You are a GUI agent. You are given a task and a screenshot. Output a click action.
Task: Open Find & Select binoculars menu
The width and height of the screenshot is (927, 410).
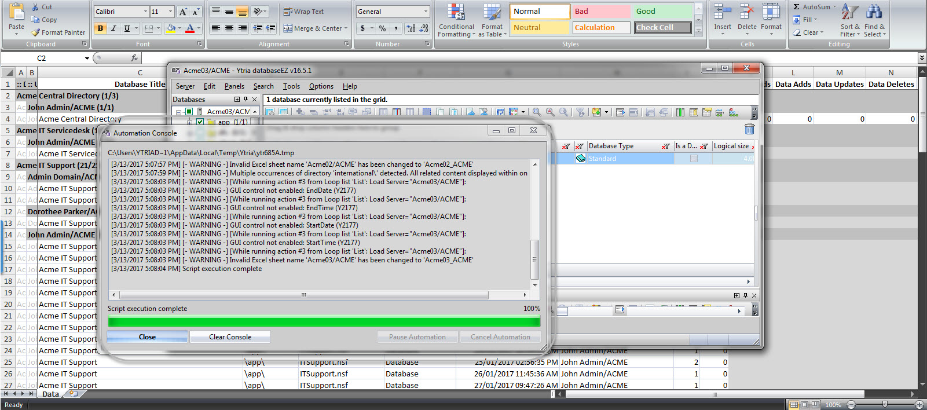874,21
